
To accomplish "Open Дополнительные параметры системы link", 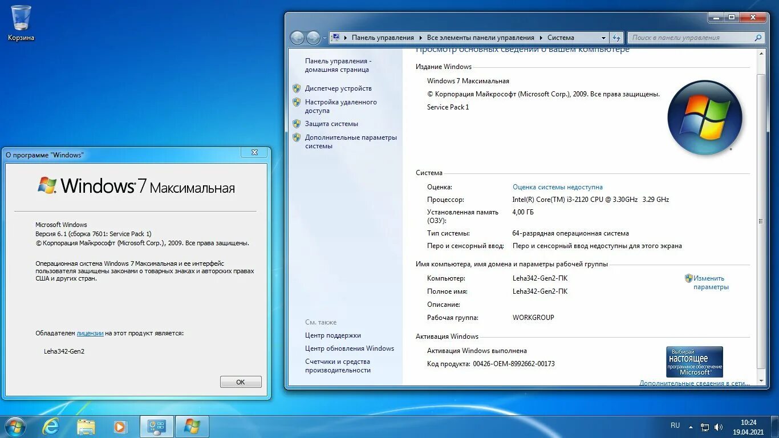I will click(351, 141).
